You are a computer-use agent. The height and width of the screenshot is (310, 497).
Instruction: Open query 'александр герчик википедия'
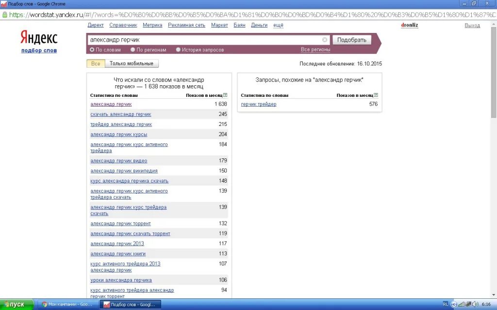pyautogui.click(x=124, y=171)
